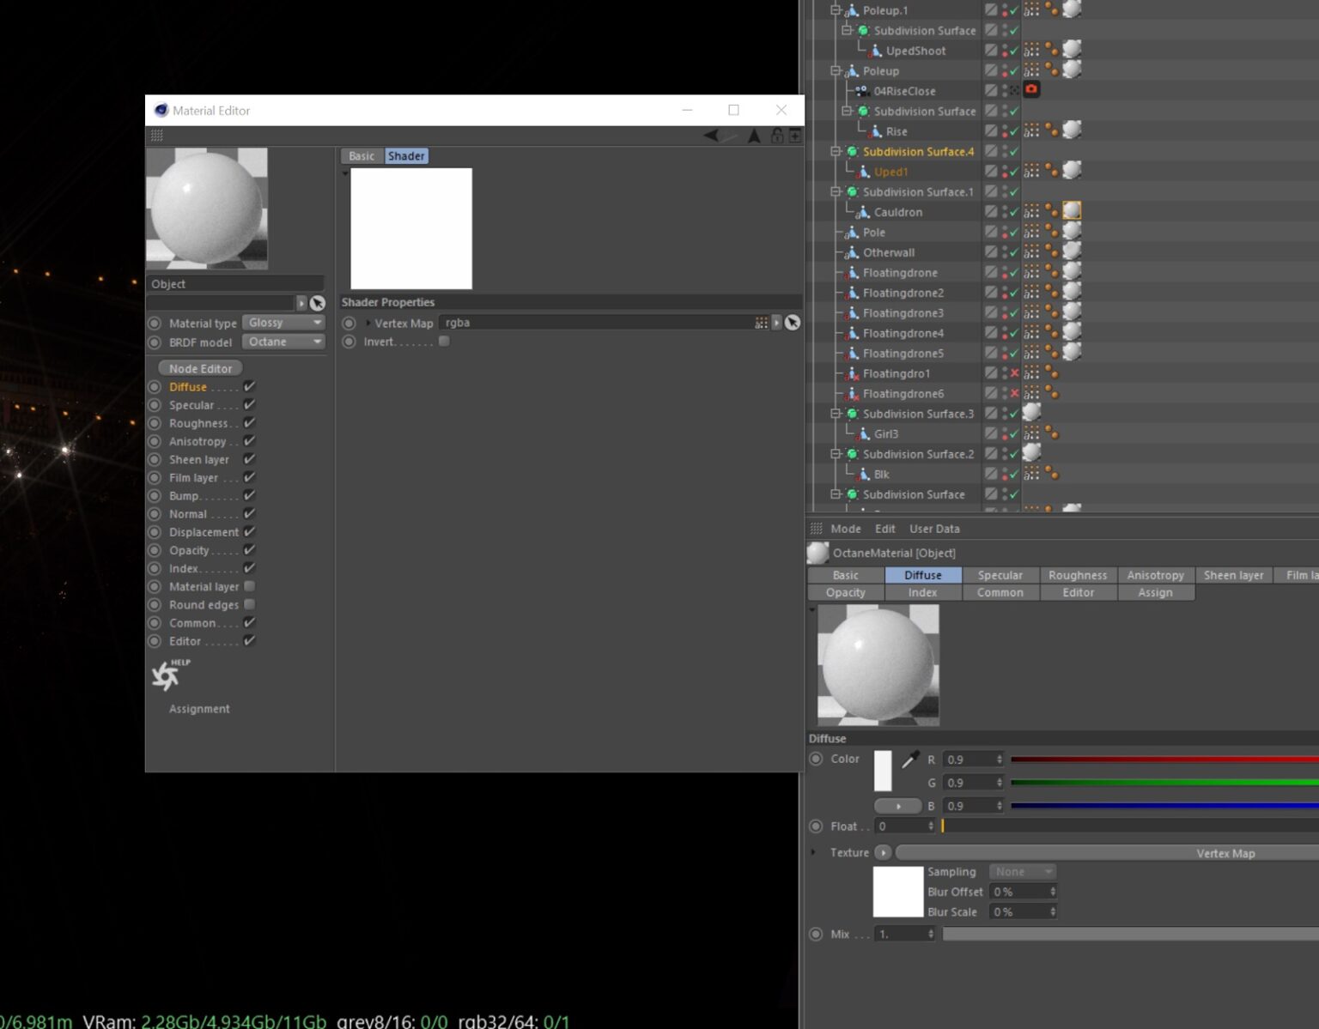Select the Specular tab in the attribute panel
Screen dimensions: 1319x1029
1000,575
